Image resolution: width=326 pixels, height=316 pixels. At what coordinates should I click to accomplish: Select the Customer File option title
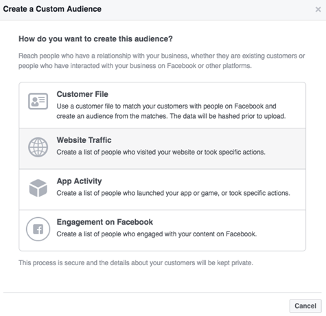click(x=82, y=94)
